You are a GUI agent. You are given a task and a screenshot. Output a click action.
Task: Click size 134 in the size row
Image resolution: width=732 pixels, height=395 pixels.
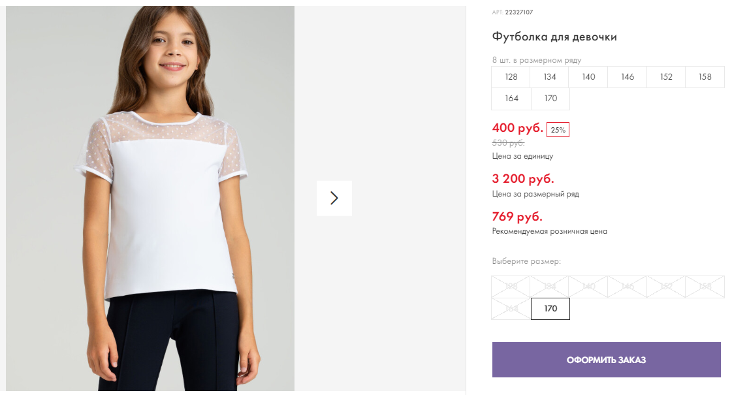tap(549, 77)
